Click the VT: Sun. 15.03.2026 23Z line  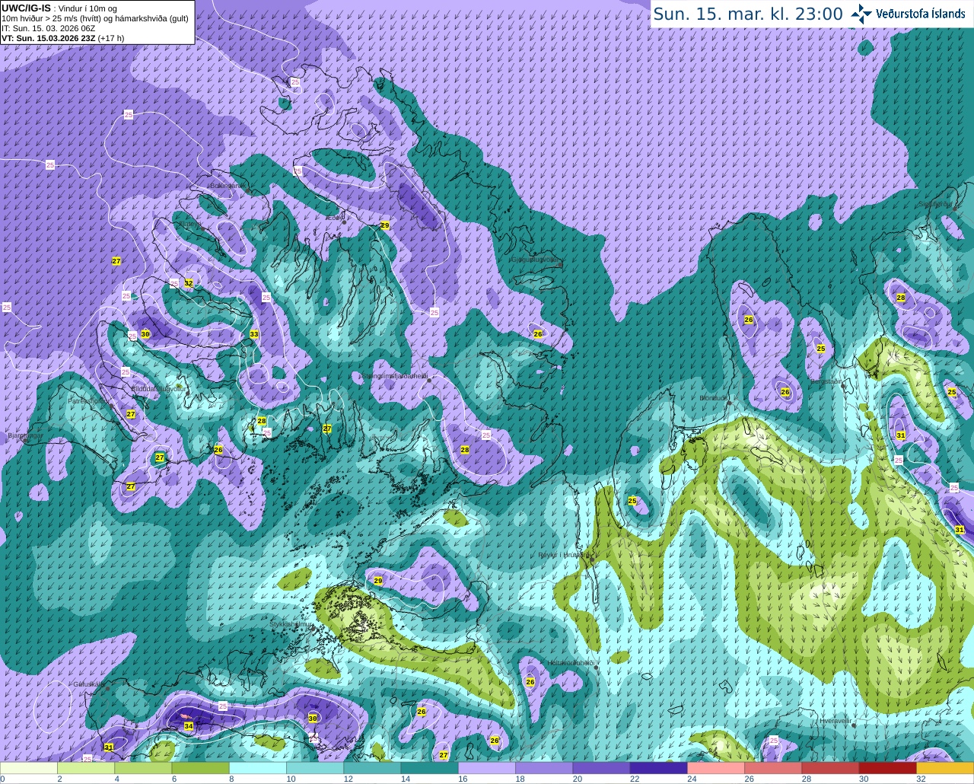[x=62, y=38]
